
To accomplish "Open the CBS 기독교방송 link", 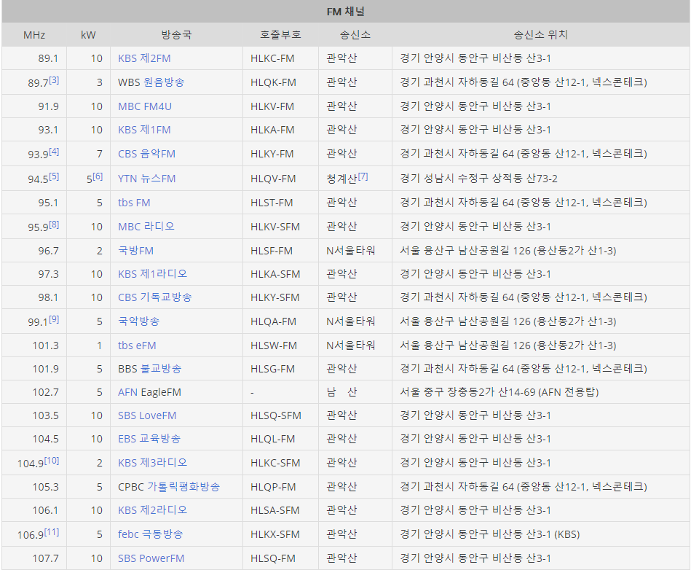I will click(x=154, y=297).
